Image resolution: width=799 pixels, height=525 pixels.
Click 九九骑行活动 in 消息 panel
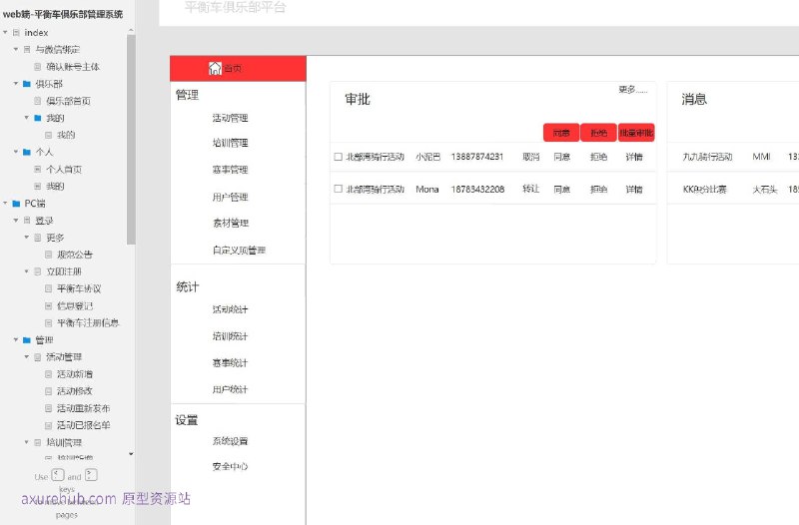[707, 157]
